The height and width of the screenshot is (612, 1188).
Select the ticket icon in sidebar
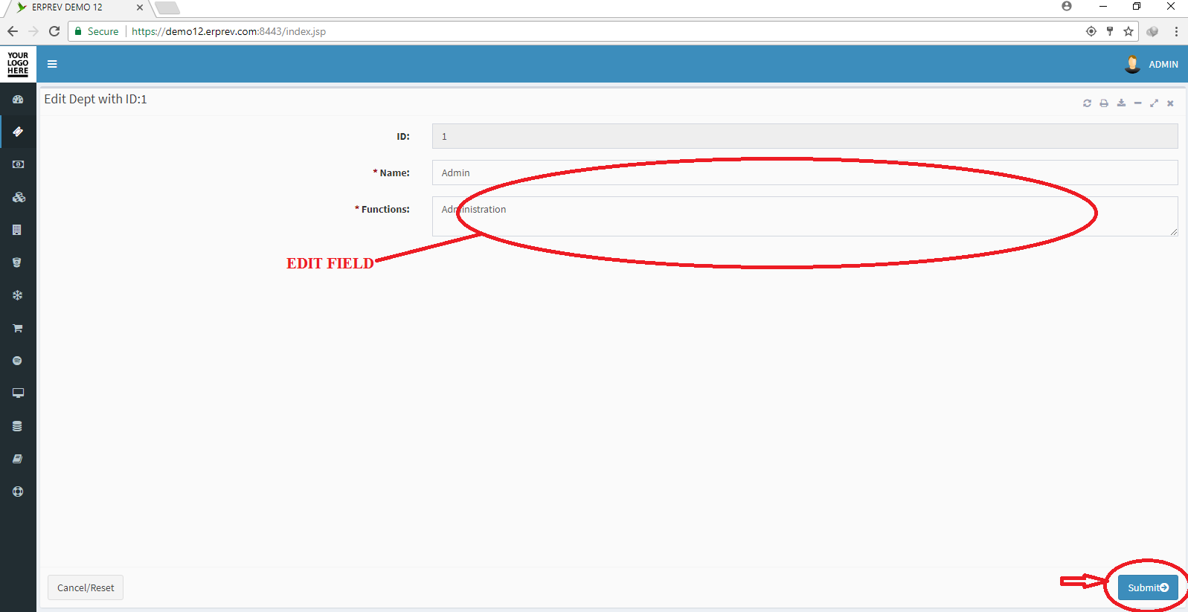18,132
